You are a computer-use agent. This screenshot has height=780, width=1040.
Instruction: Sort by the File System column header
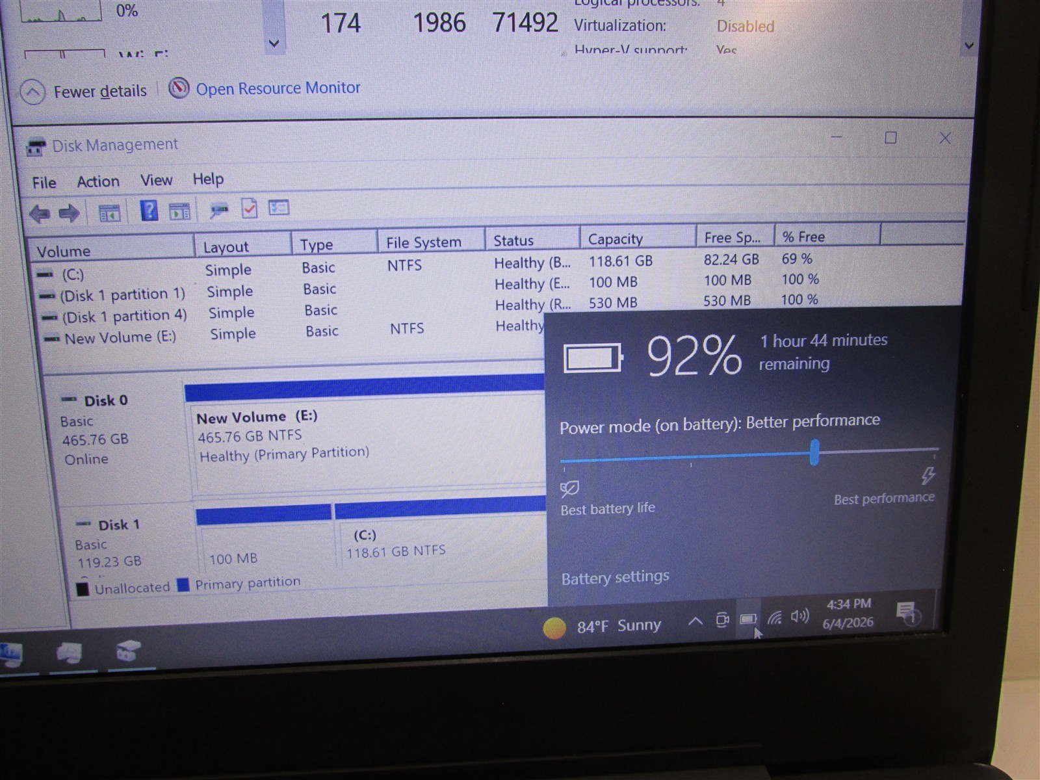(x=431, y=242)
